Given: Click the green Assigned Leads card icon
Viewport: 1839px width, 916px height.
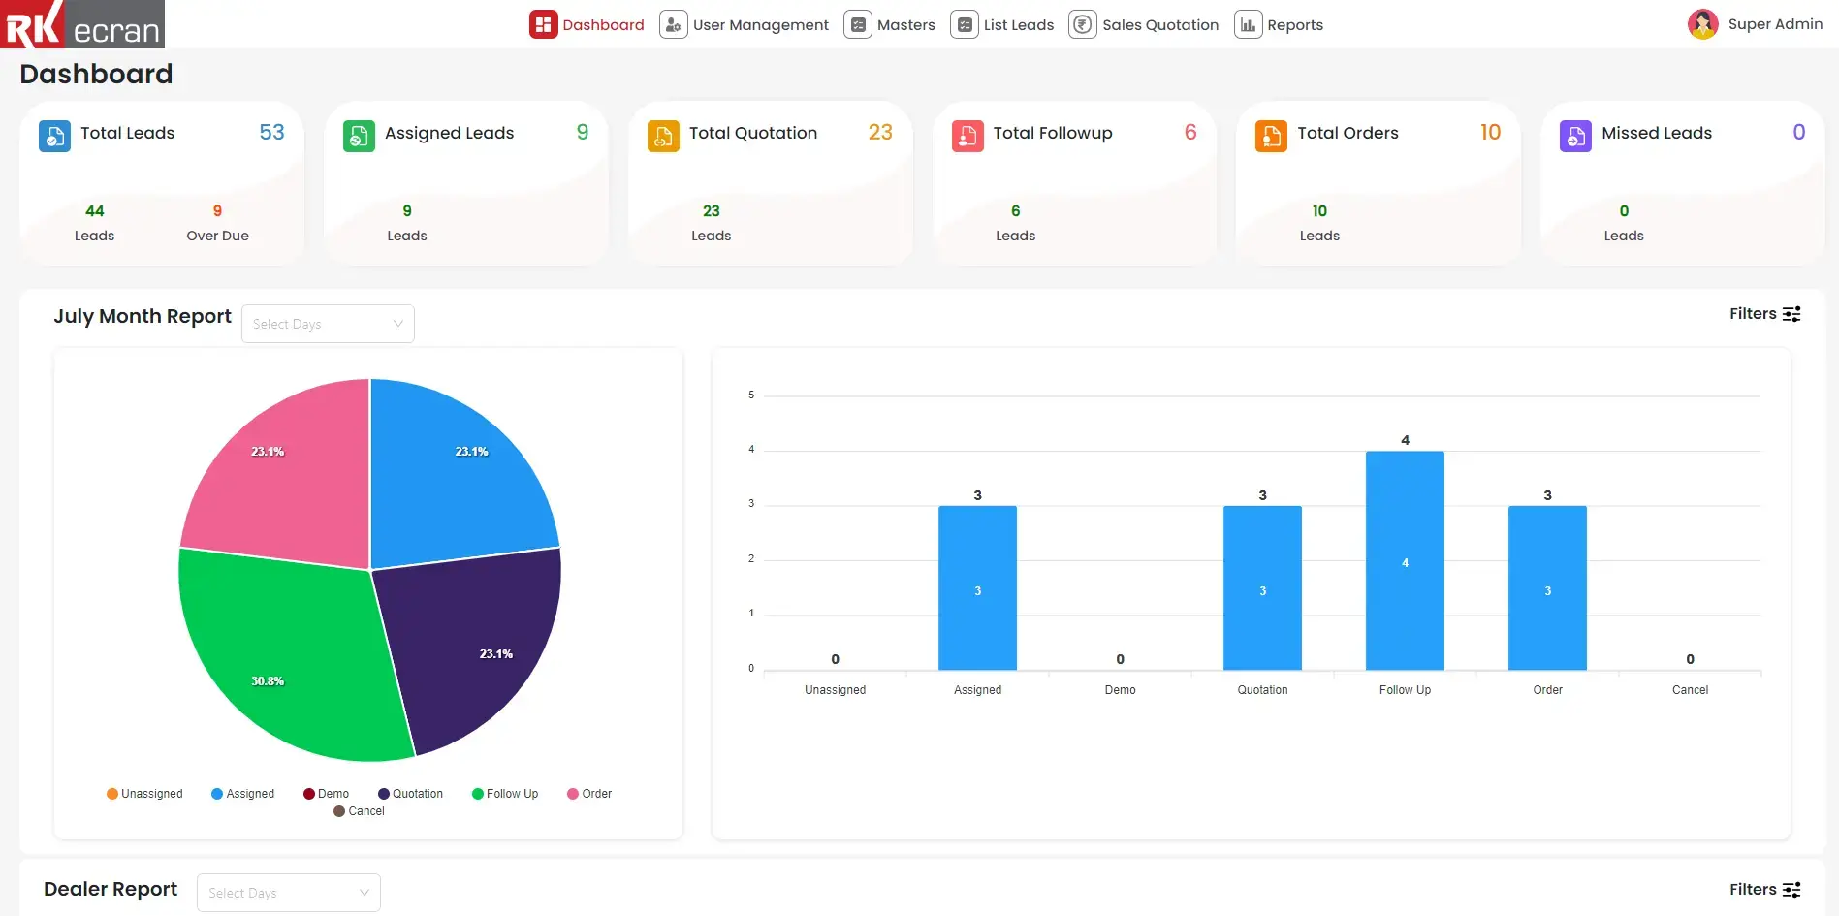Looking at the screenshot, I should [359, 136].
